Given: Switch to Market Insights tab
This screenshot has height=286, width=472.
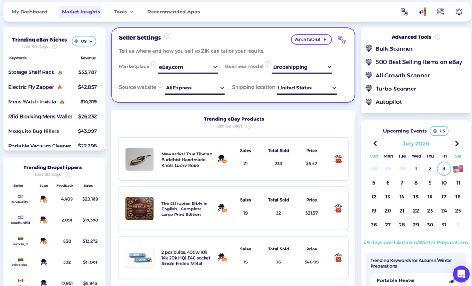Looking at the screenshot, I should pos(81,12).
